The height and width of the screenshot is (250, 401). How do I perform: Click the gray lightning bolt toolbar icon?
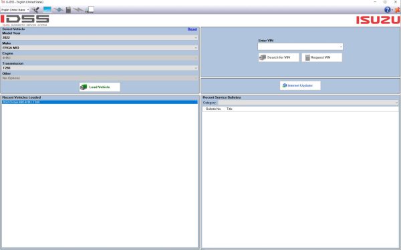(x=78, y=10)
